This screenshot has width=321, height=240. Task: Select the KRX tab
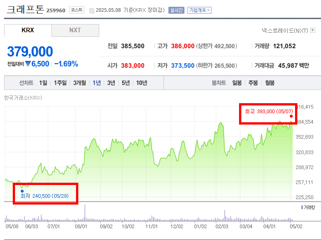point(28,30)
